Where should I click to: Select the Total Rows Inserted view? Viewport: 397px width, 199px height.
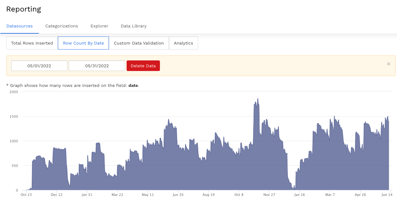32,43
